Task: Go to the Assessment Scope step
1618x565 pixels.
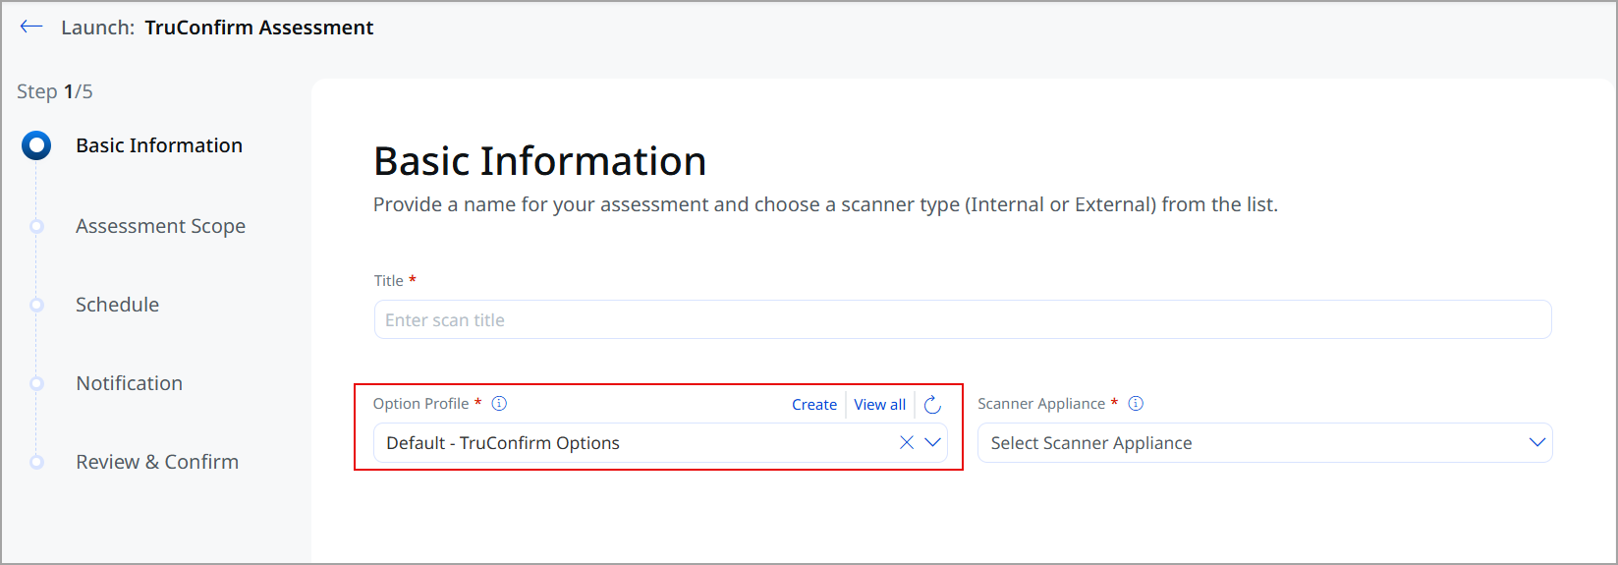Action: click(x=160, y=226)
